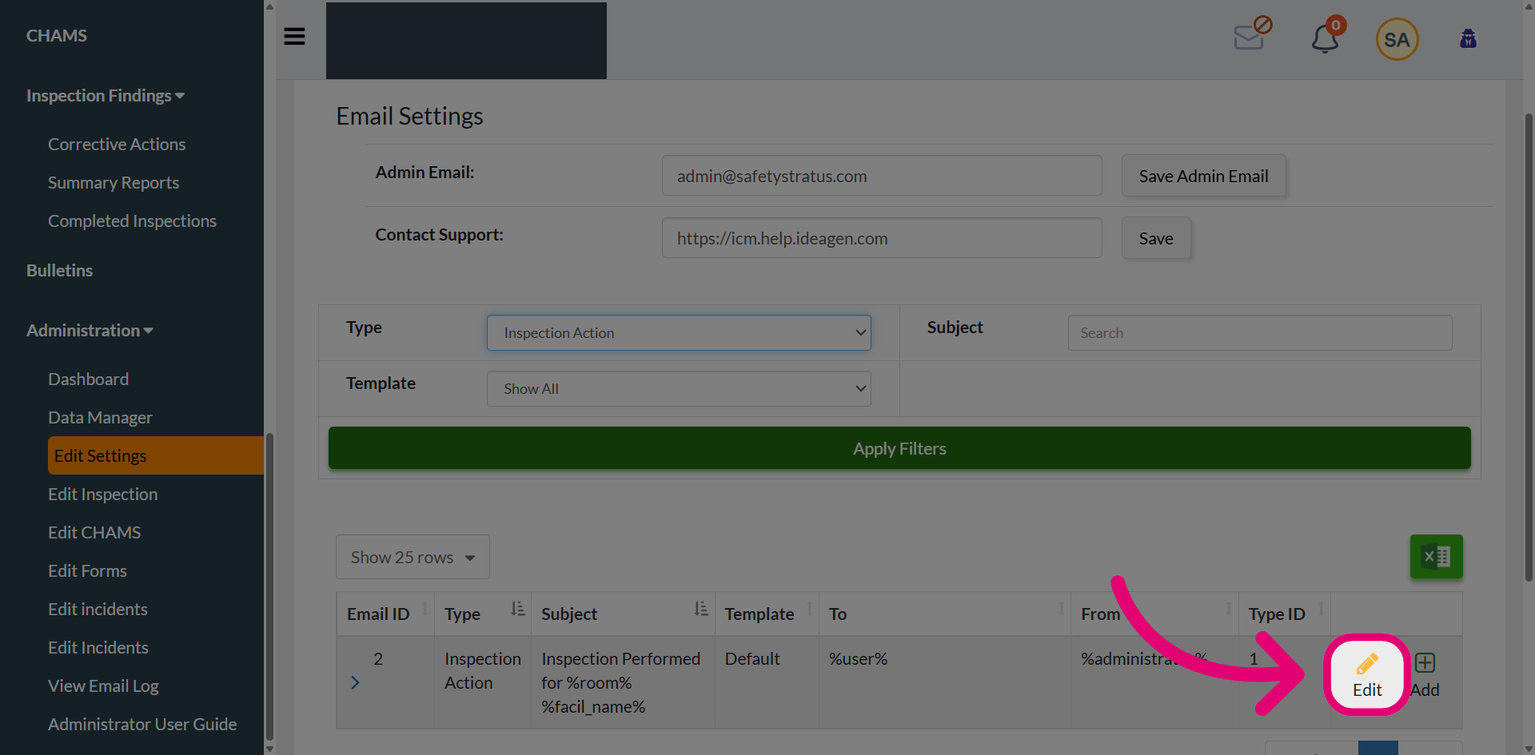Go to Bulletins in sidebar

(x=59, y=270)
